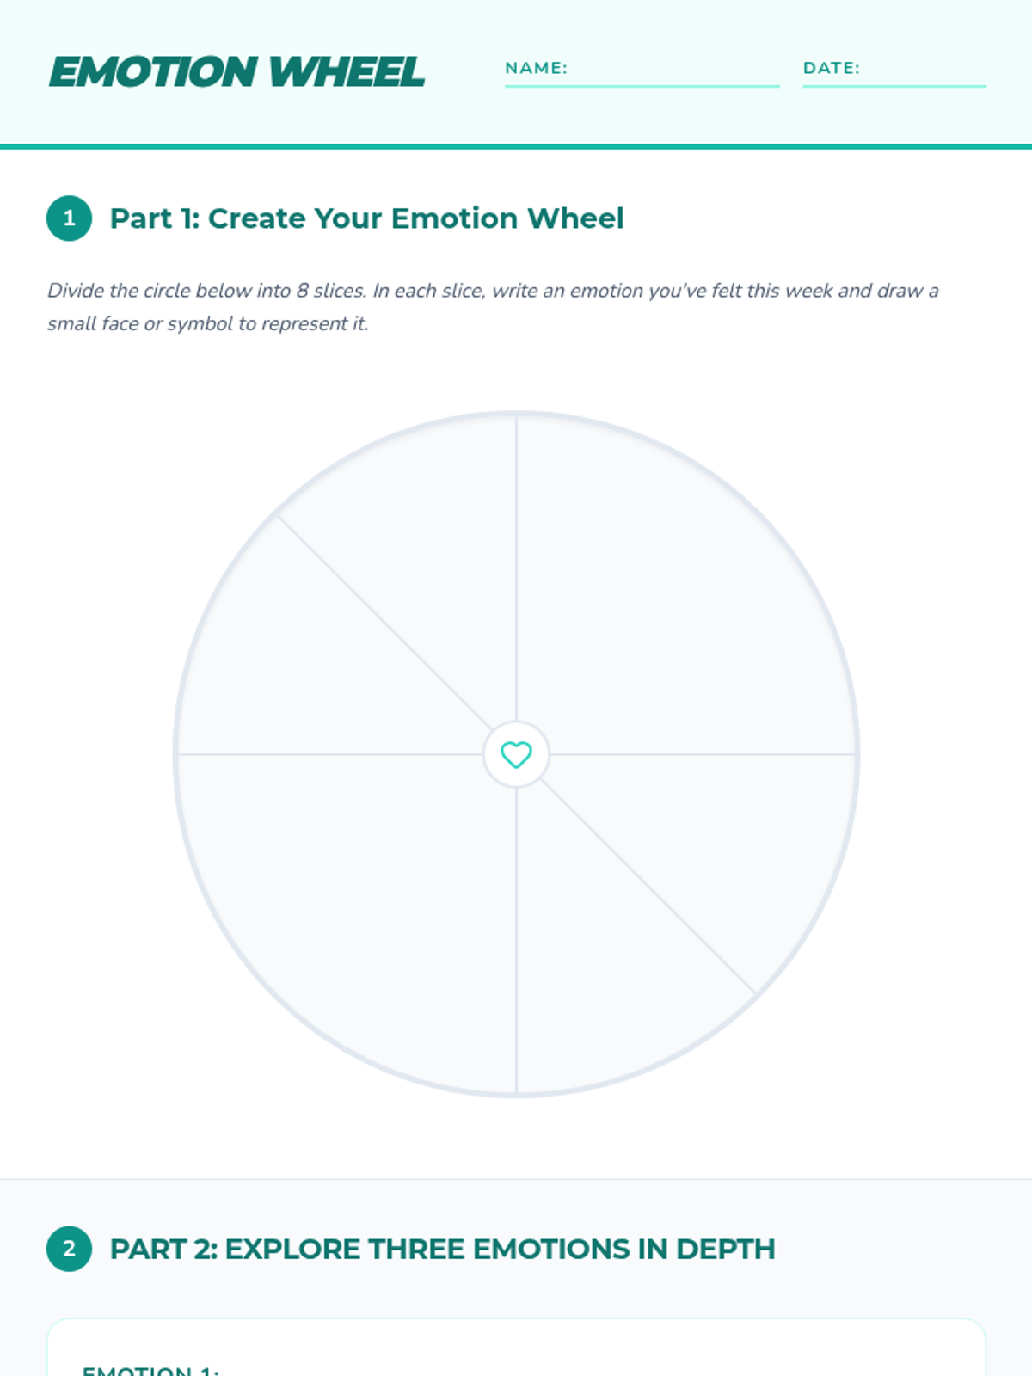This screenshot has width=1032, height=1376.
Task: Click the NAME: label text
Action: (x=536, y=68)
